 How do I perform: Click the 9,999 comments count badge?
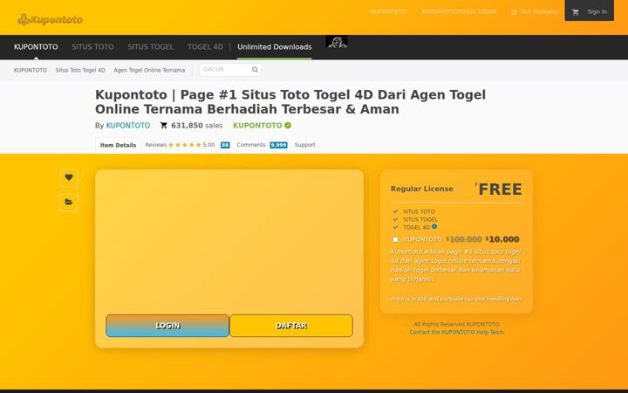coord(278,145)
